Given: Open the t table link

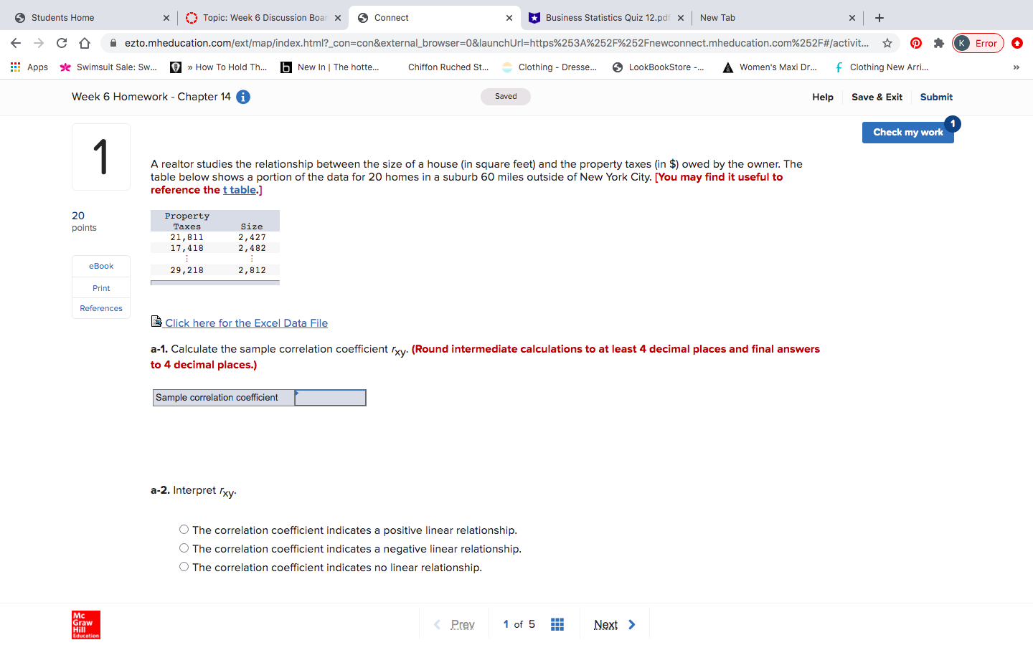Looking at the screenshot, I should click(237, 189).
